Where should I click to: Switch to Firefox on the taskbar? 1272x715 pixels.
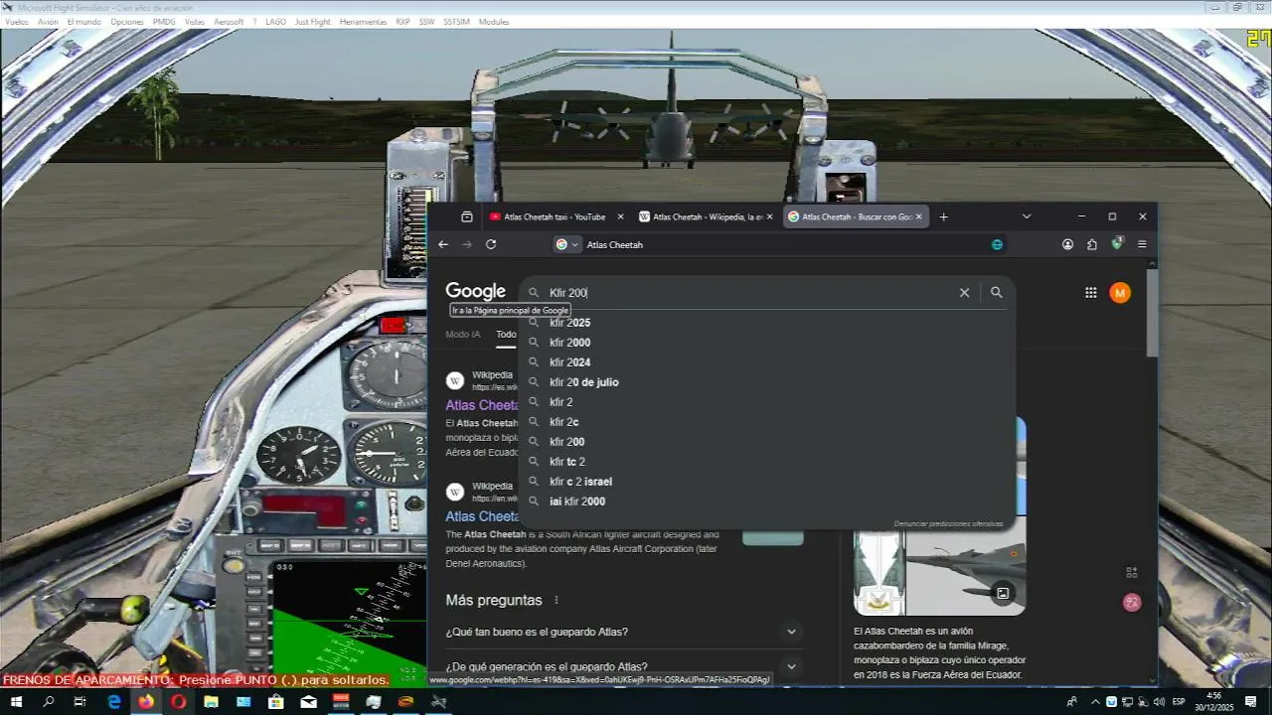(x=146, y=702)
